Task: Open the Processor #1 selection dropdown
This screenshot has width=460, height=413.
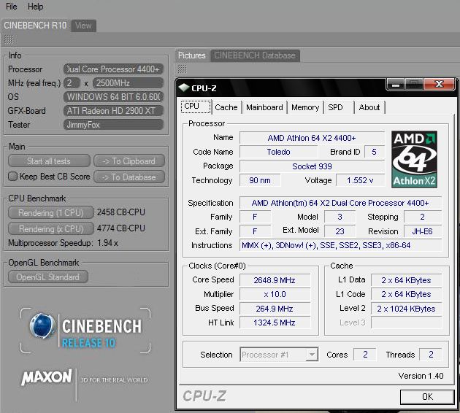Action: [x=279, y=355]
